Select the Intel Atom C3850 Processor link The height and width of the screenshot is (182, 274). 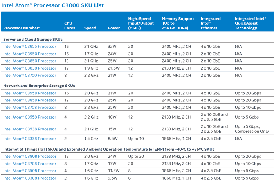tap(30, 61)
